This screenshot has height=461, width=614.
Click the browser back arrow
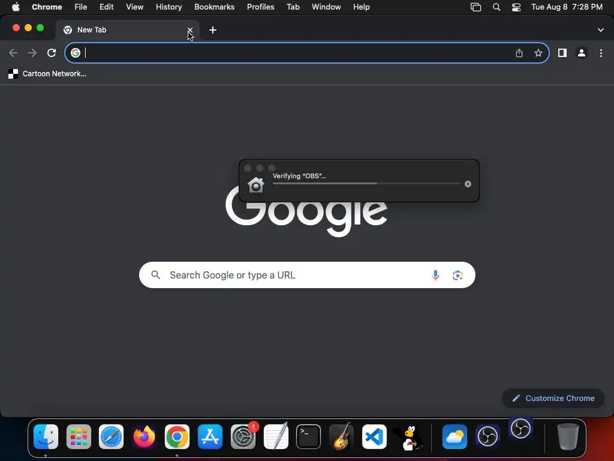tap(13, 53)
